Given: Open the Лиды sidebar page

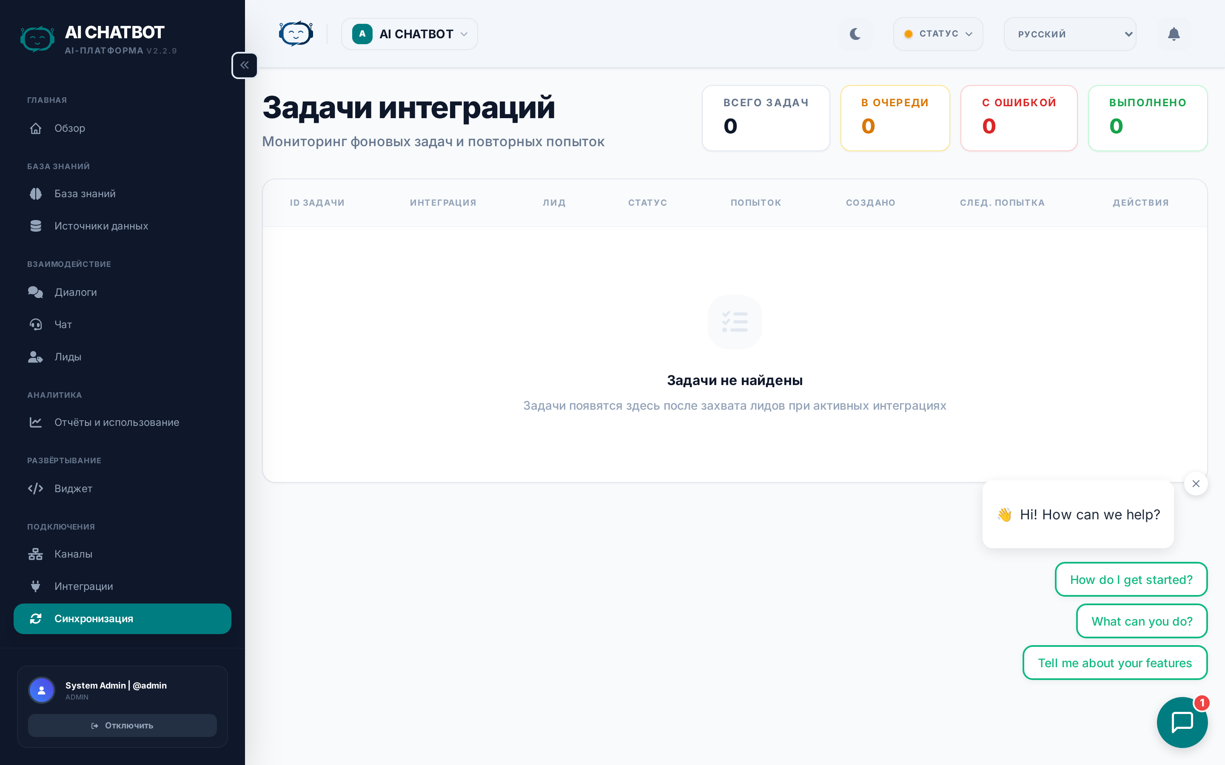Looking at the screenshot, I should (68, 357).
